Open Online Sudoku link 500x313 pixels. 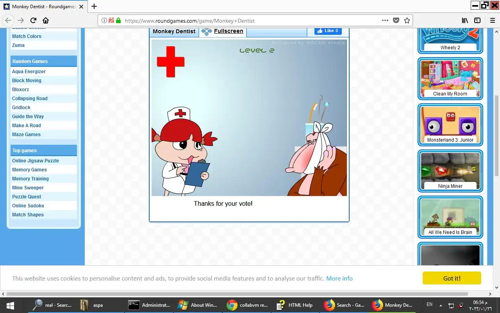click(x=28, y=205)
